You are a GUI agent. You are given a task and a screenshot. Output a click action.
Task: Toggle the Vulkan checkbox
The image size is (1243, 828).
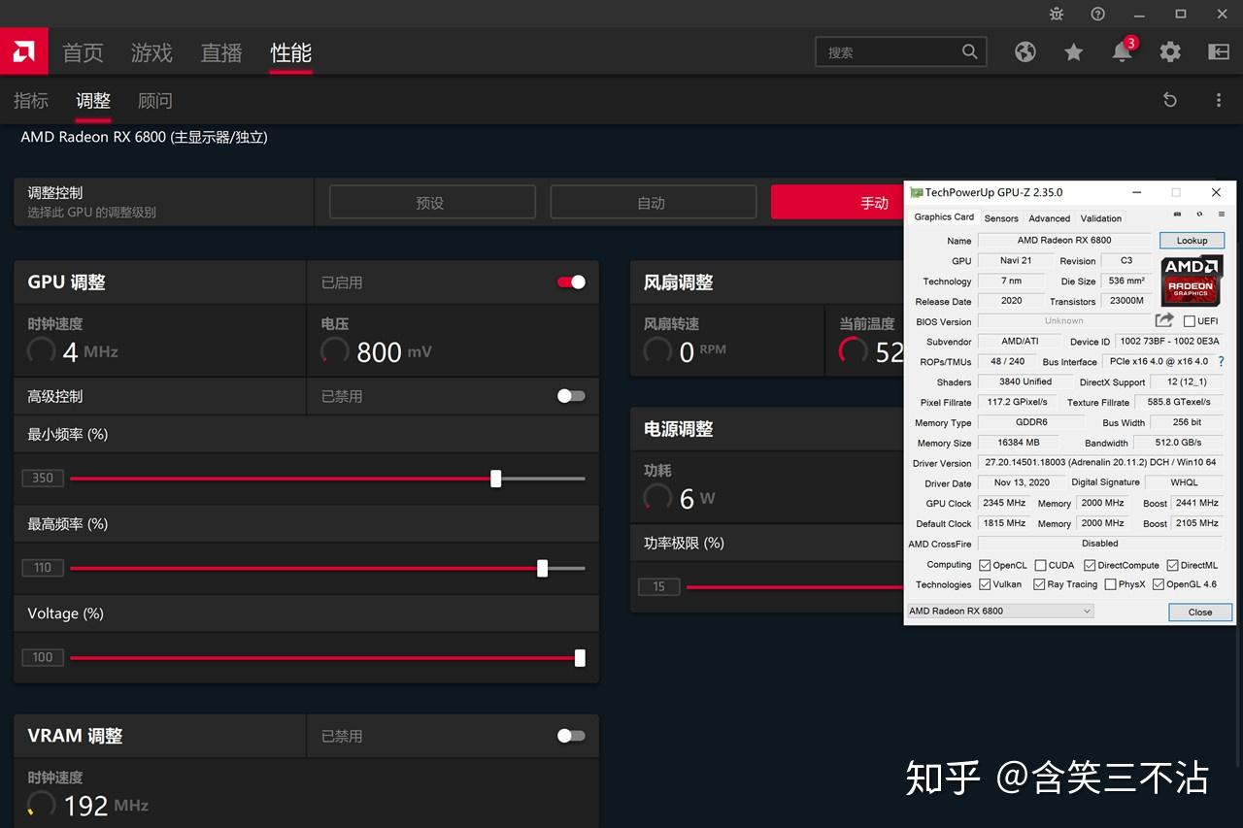coord(985,584)
